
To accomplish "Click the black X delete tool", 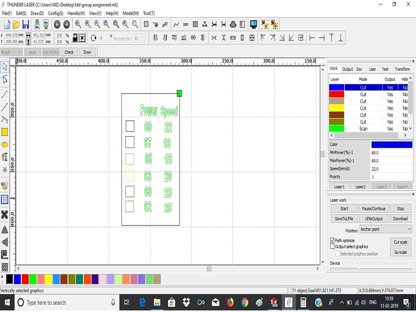I will point(5,214).
